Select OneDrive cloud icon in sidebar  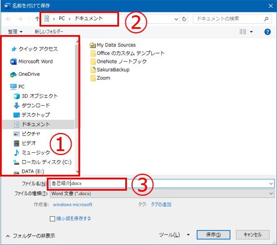(x=13, y=75)
